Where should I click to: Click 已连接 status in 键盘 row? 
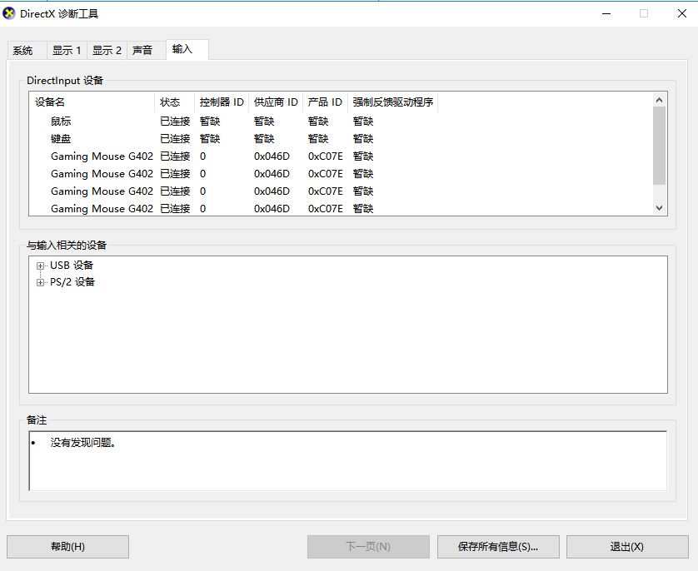click(175, 139)
